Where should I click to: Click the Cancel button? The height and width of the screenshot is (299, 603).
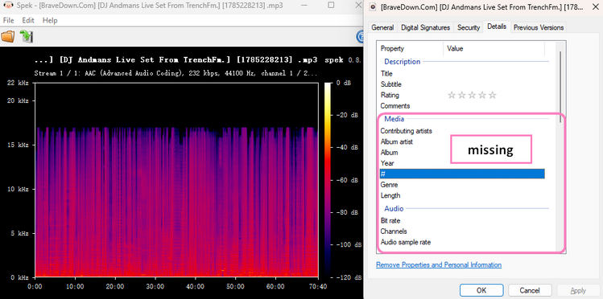(x=530, y=290)
